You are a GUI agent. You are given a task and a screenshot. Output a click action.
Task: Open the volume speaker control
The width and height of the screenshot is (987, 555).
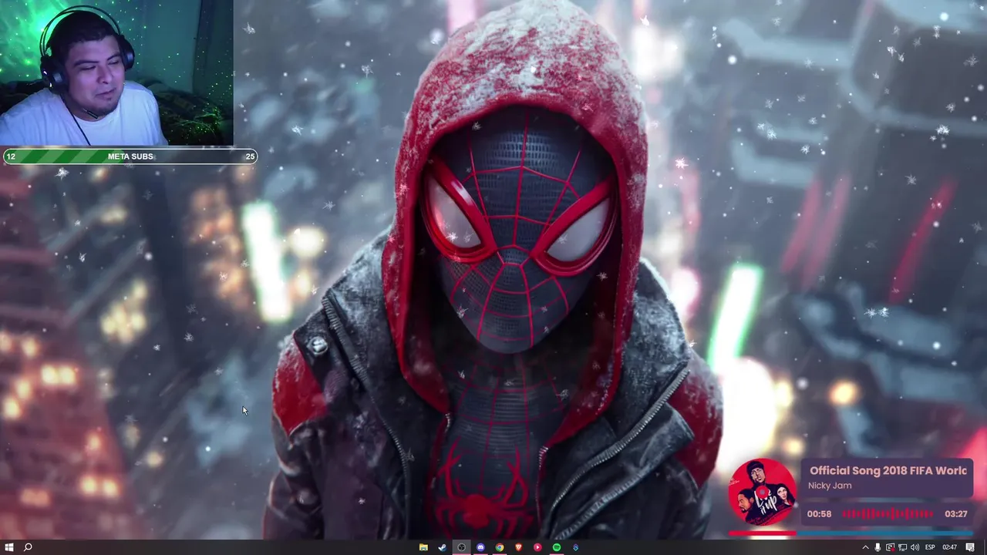tap(915, 547)
